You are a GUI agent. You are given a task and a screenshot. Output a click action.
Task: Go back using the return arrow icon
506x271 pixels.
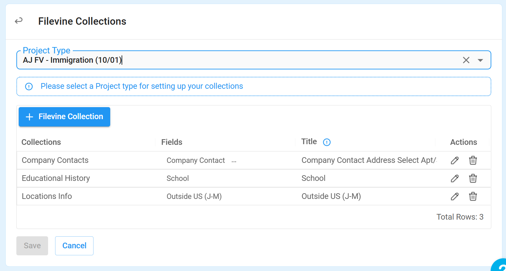point(19,21)
